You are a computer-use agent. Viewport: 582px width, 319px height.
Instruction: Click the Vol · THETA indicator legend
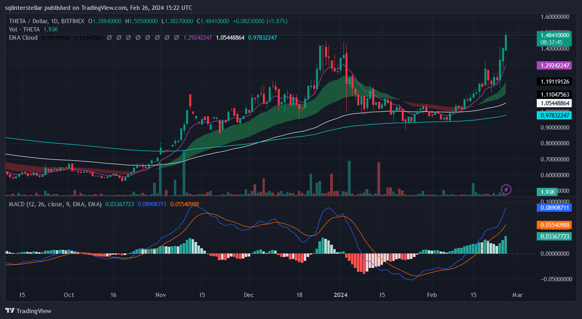(x=24, y=29)
